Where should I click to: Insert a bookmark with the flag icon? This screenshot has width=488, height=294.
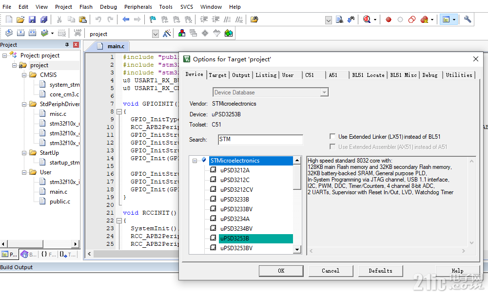153,19
